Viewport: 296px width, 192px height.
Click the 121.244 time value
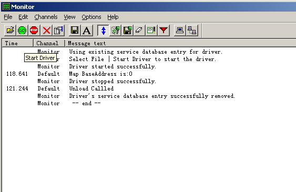coord(17,88)
